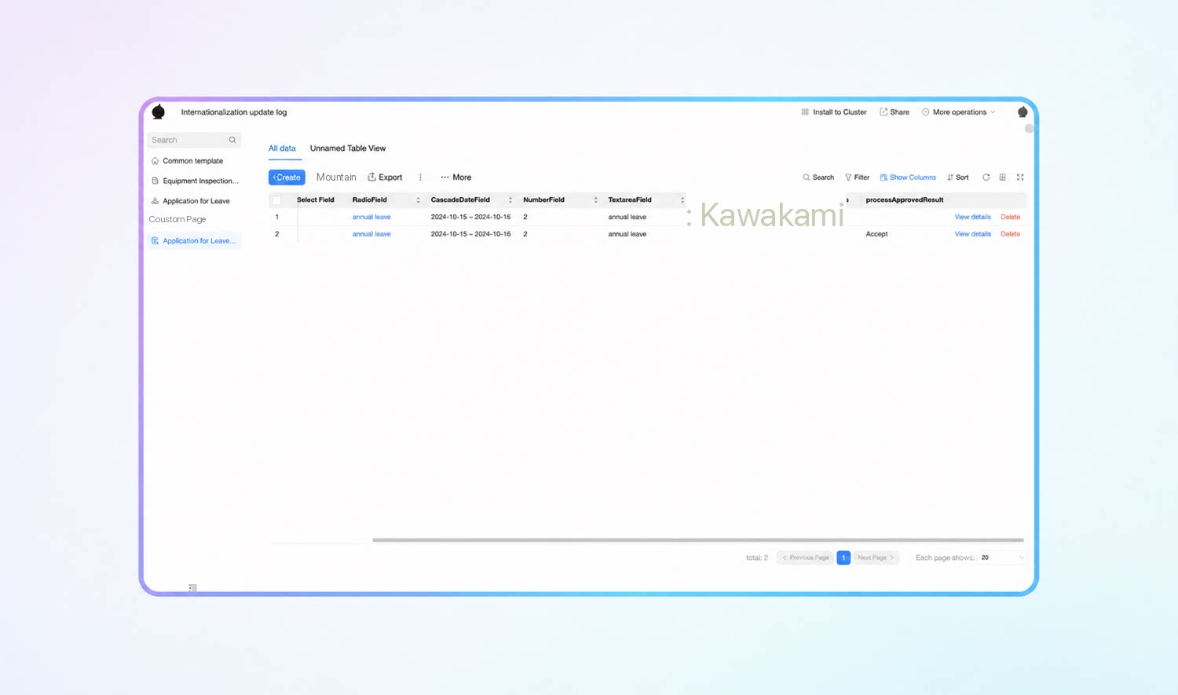Click the refresh table icon

coord(986,177)
